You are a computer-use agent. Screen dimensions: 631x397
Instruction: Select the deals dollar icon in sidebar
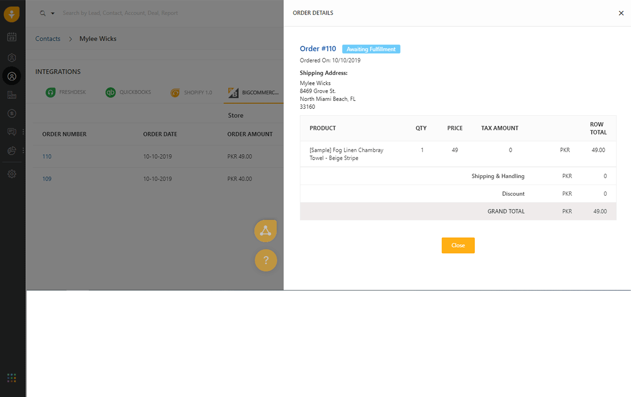[12, 113]
